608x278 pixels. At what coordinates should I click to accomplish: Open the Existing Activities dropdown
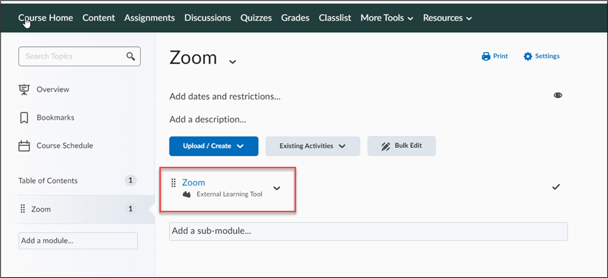[313, 146]
